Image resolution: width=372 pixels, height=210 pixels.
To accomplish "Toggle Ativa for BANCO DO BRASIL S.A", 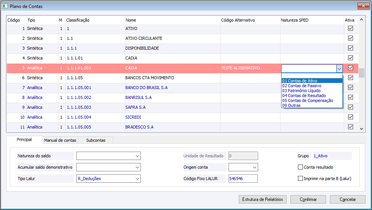I will 350,88.
